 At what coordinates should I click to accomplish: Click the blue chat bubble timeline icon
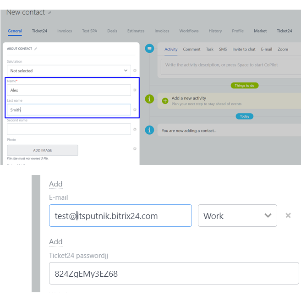[149, 49]
